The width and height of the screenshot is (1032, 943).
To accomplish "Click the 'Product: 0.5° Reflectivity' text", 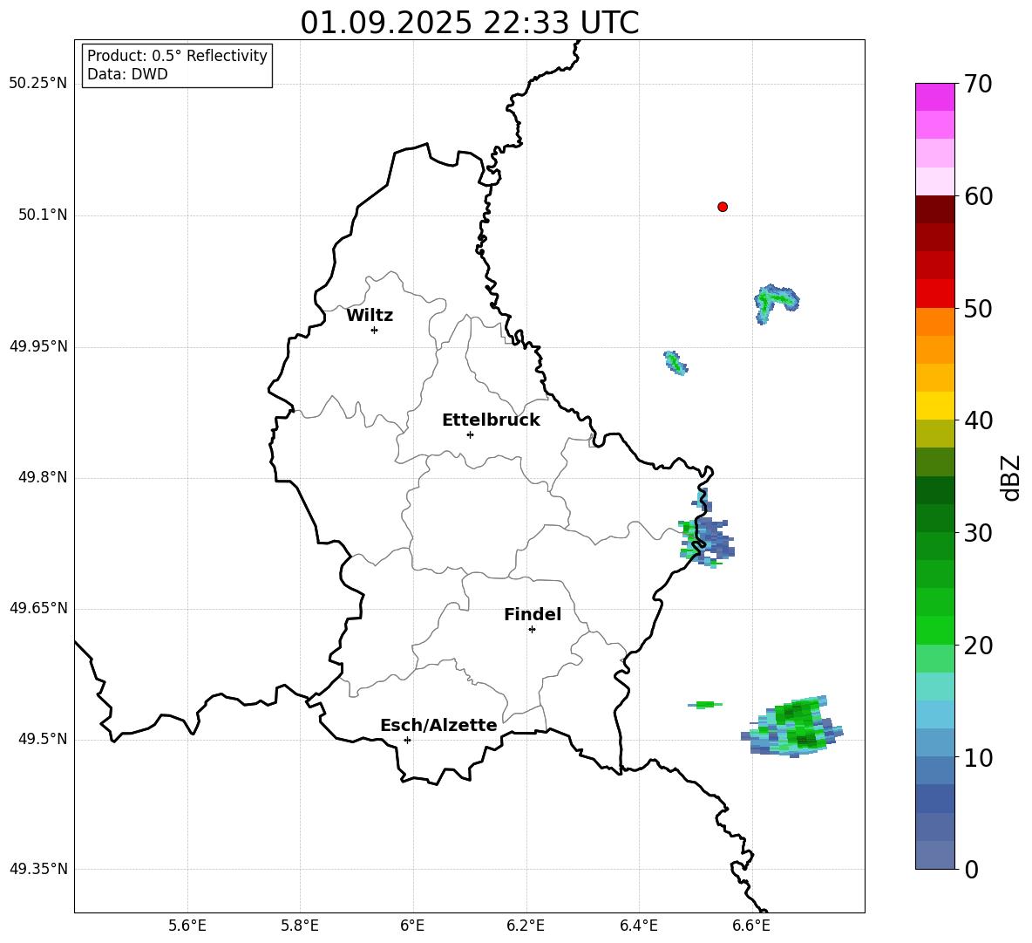I will [x=177, y=56].
